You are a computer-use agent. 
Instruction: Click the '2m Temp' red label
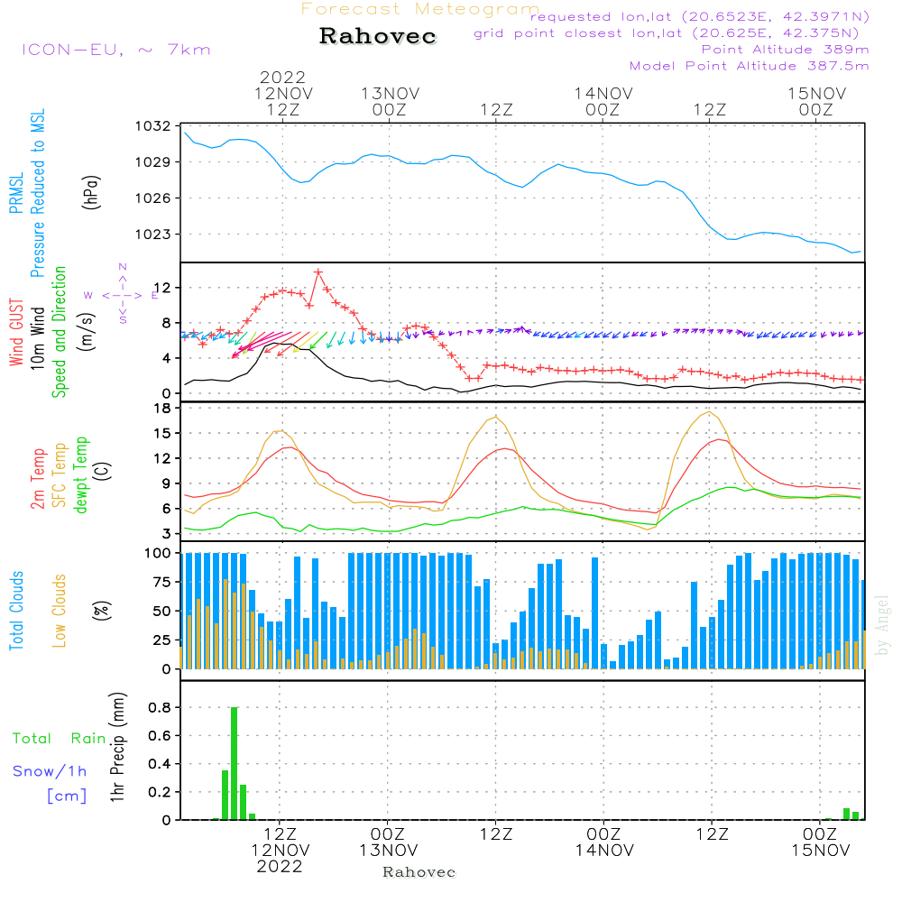tap(37, 479)
